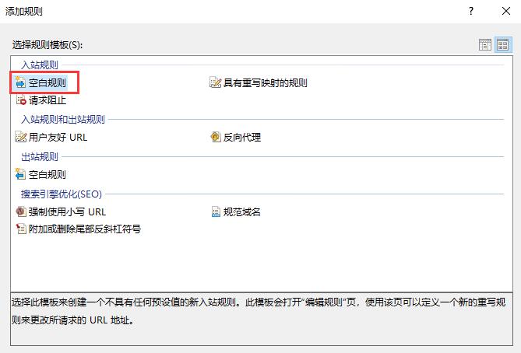Click the 反向代理 label text
The height and width of the screenshot is (353, 521).
(x=242, y=137)
